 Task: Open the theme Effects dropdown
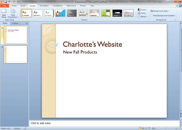pos(143,17)
